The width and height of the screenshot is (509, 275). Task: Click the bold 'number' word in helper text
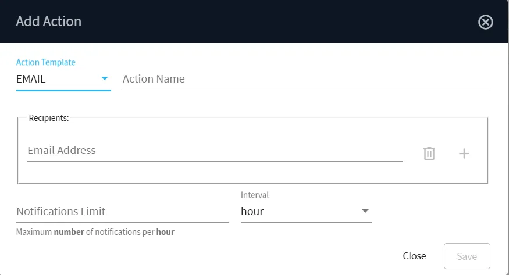69,232
